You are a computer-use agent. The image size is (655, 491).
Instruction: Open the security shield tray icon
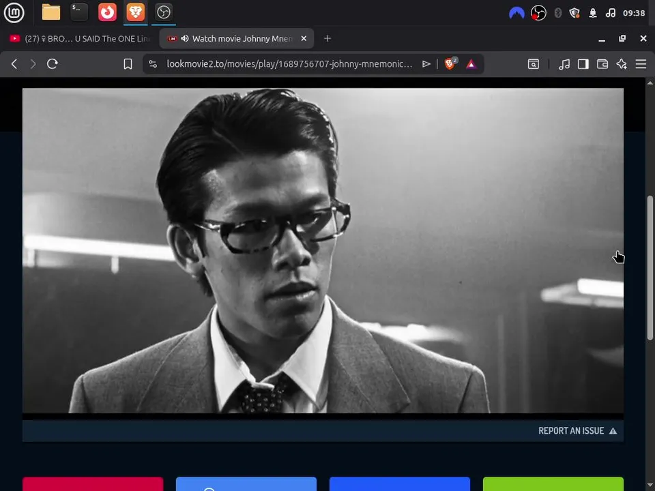point(574,13)
